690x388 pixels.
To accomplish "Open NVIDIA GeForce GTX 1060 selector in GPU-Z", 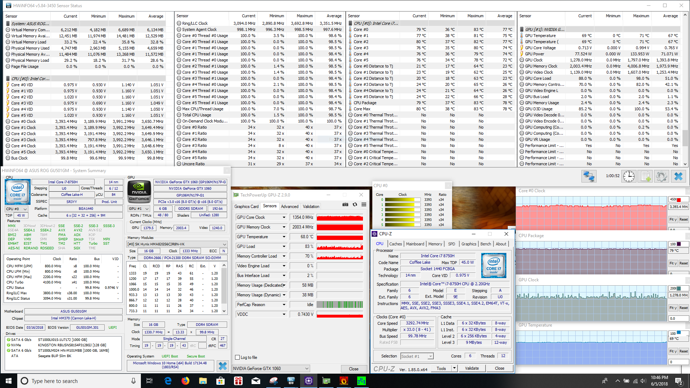I will coord(271,369).
